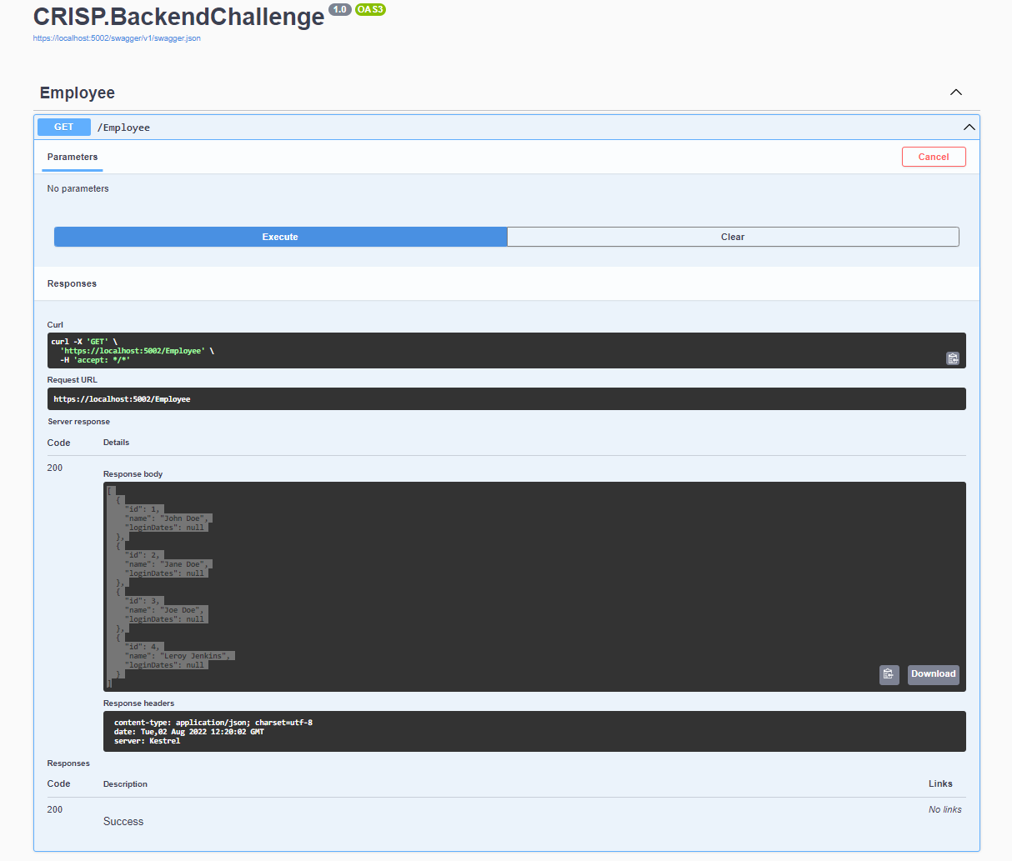
Task: Click the Response headers label
Action: tap(139, 703)
